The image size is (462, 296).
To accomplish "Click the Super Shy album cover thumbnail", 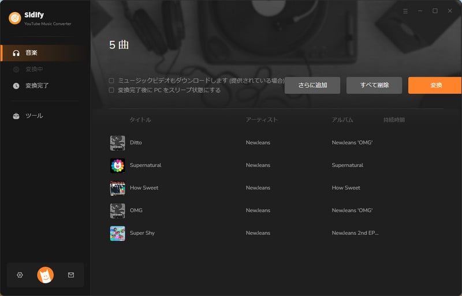I will (118, 233).
